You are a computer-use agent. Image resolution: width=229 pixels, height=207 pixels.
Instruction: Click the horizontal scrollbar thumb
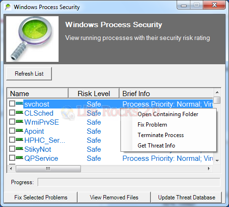(48, 168)
